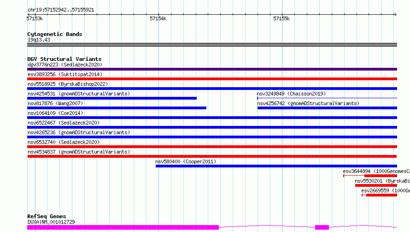The image size is (410, 232).
Task: Click the chr19:57152942..57155921 coordinate label
Action: click(x=61, y=10)
